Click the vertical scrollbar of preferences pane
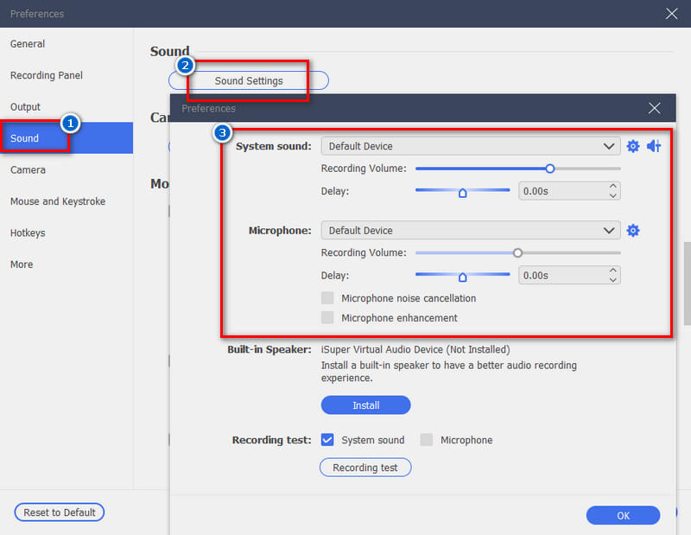The image size is (691, 535). click(x=687, y=283)
